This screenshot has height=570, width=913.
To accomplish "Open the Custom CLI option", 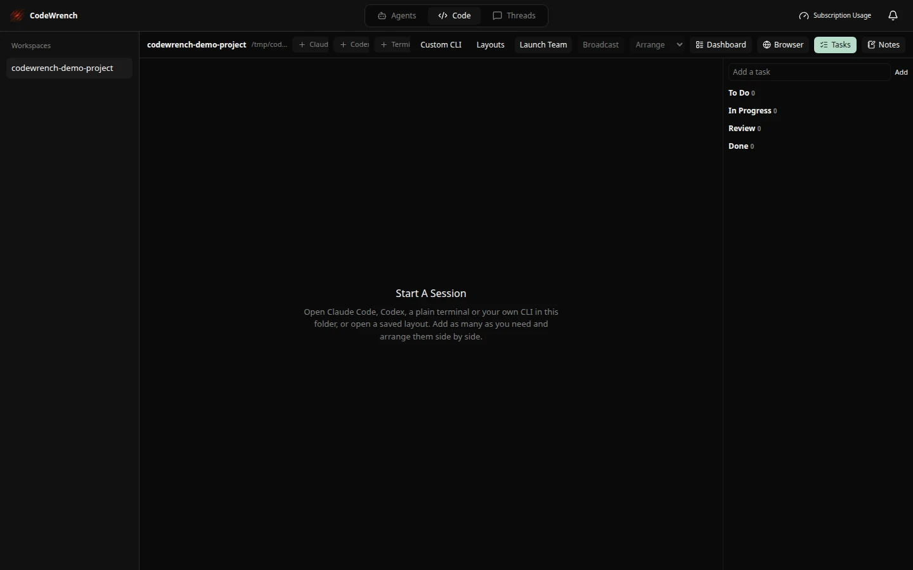I will pyautogui.click(x=441, y=45).
